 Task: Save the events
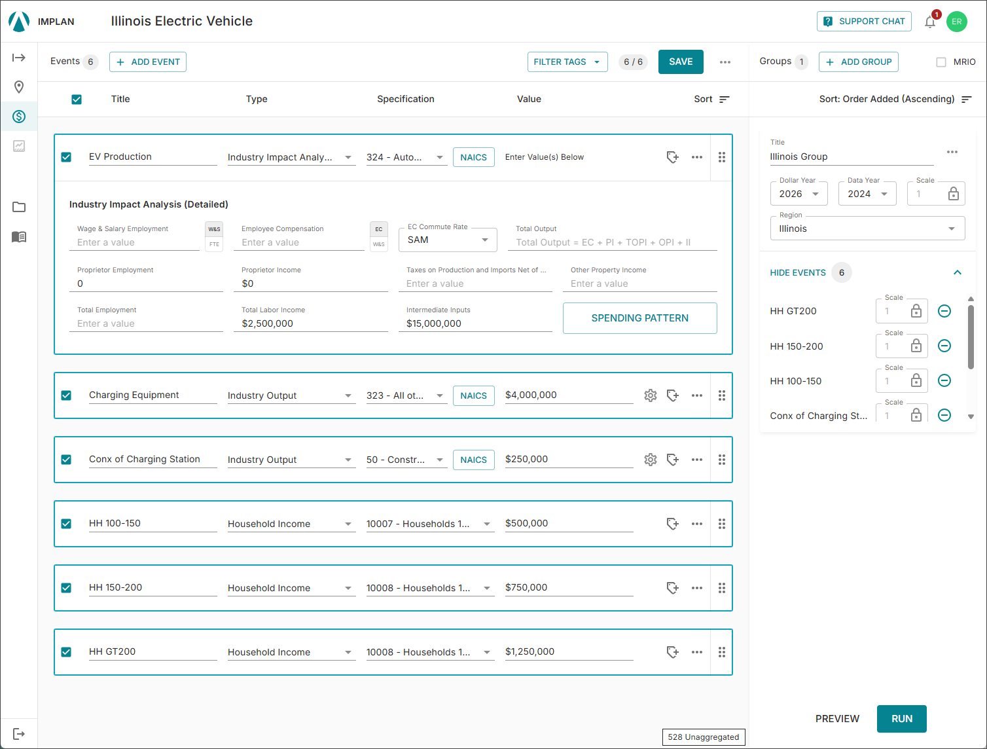681,62
